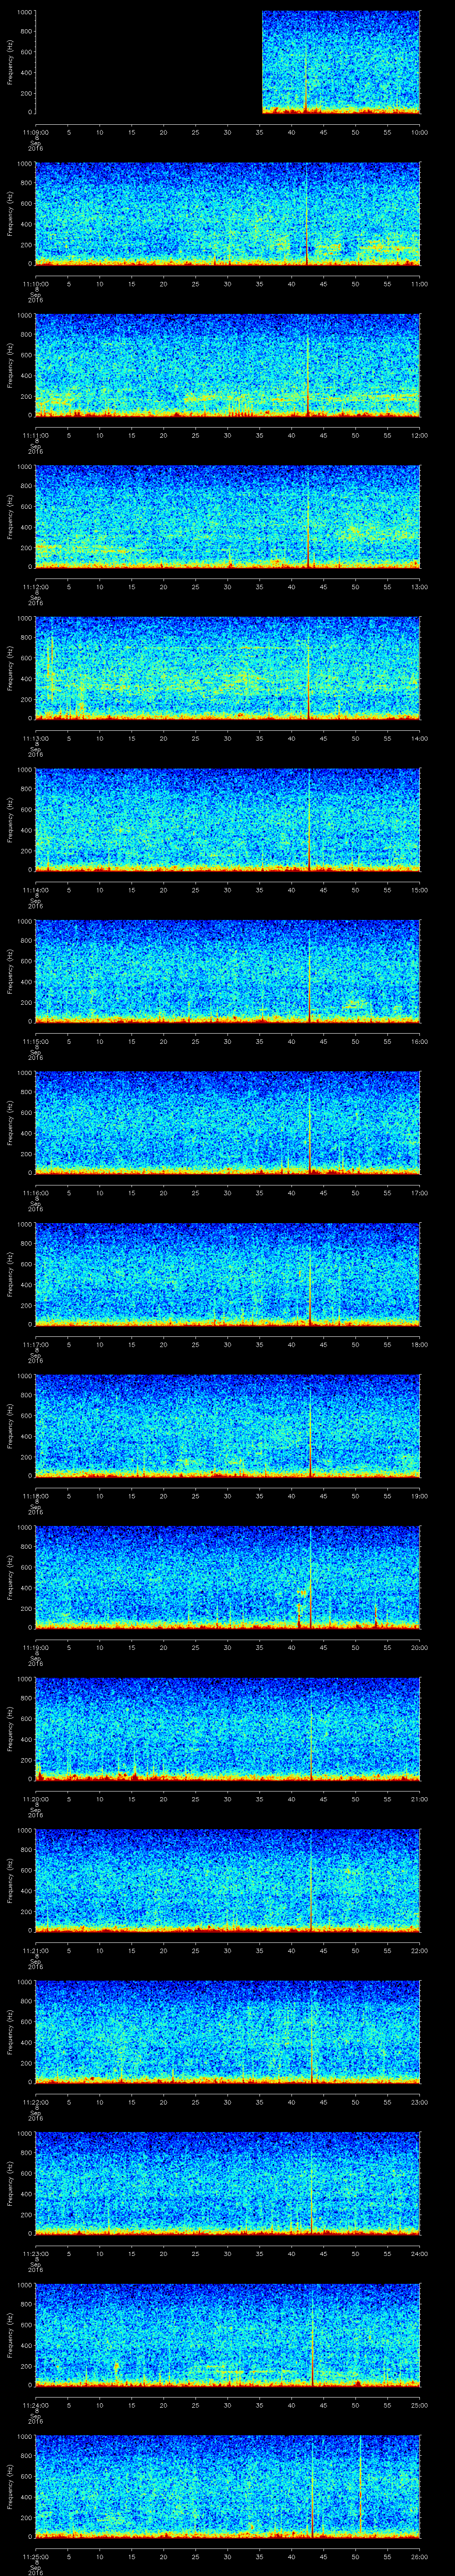Select the '11:16:00' axis start label
The width and height of the screenshot is (455, 2576).
pos(36,1193)
